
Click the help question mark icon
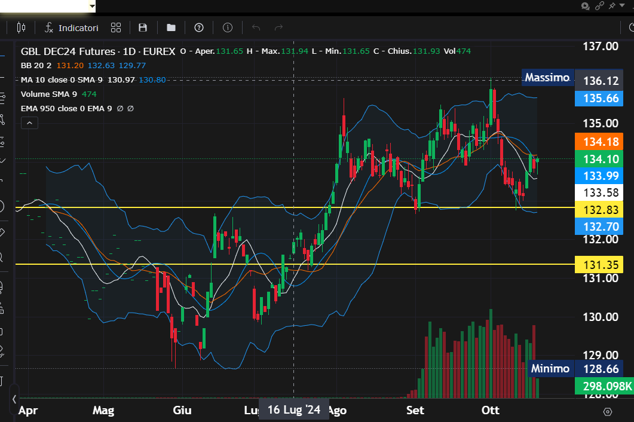[x=199, y=27]
